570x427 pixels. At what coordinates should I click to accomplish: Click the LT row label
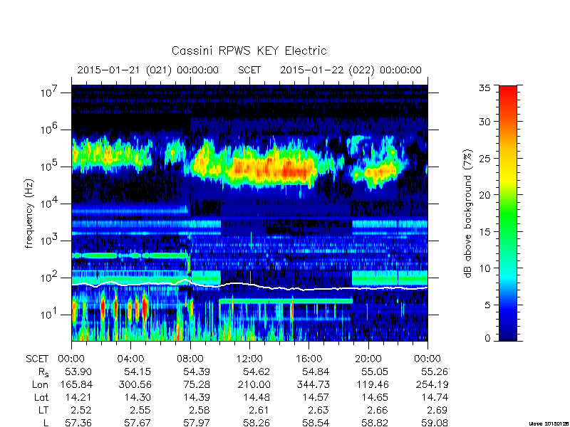[43, 410]
